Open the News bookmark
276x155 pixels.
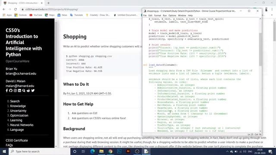point(62,15)
